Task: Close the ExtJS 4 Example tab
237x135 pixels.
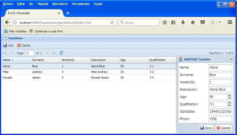Action: (59, 13)
